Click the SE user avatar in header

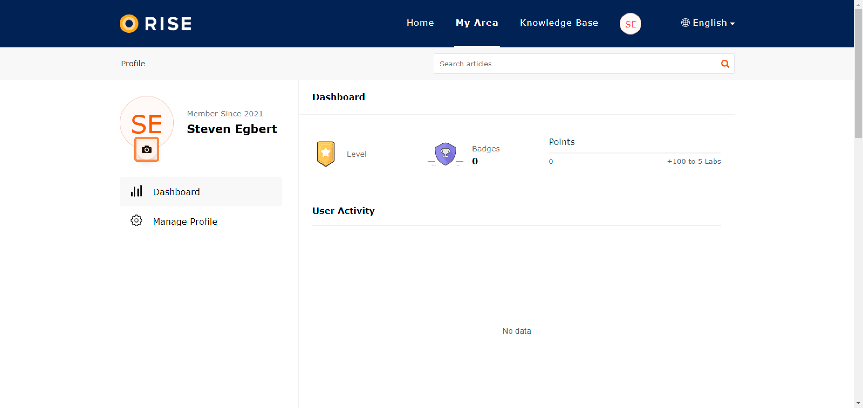630,24
